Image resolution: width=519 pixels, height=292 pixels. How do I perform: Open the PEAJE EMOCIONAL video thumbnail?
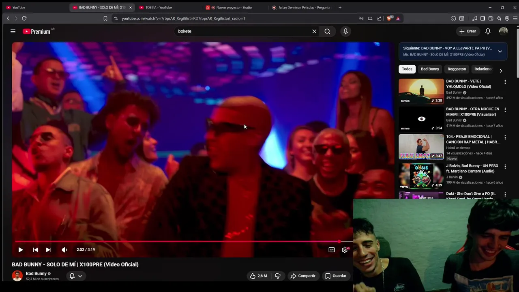tap(421, 147)
